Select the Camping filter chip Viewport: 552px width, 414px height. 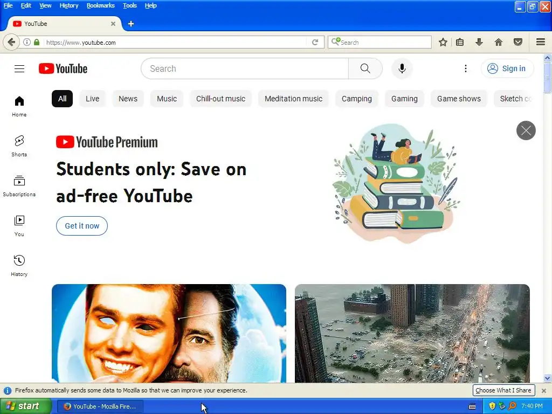357,99
